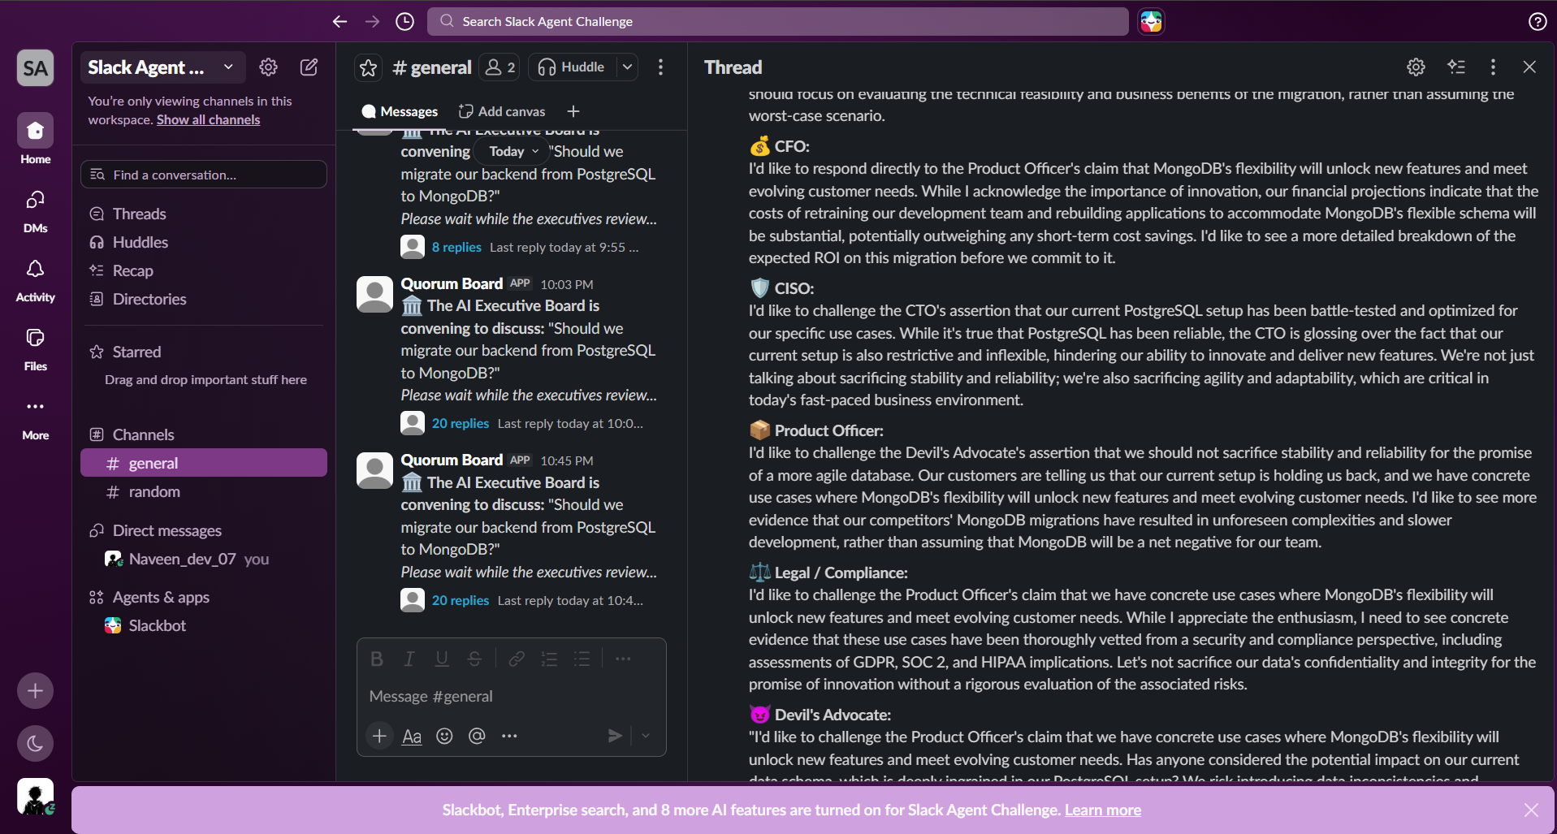1557x834 pixels.
Task: Go forward with the right arrow
Action: click(x=372, y=22)
